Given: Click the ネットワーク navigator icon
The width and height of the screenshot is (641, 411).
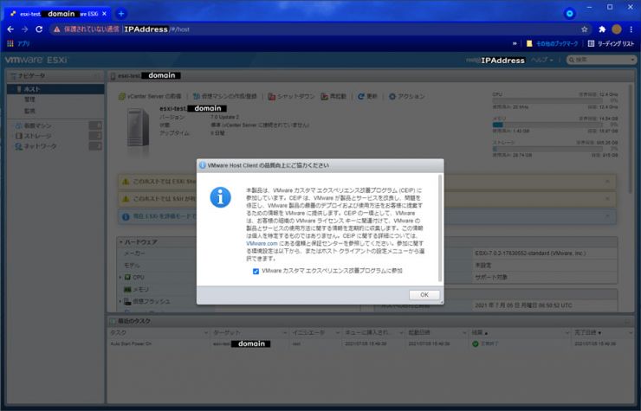Looking at the screenshot, I should click(x=18, y=146).
